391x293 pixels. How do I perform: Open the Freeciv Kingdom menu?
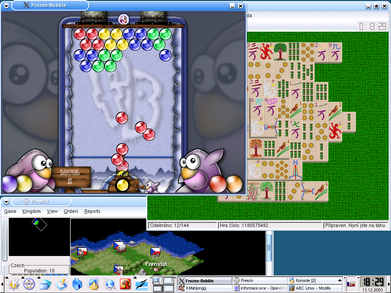click(31, 211)
